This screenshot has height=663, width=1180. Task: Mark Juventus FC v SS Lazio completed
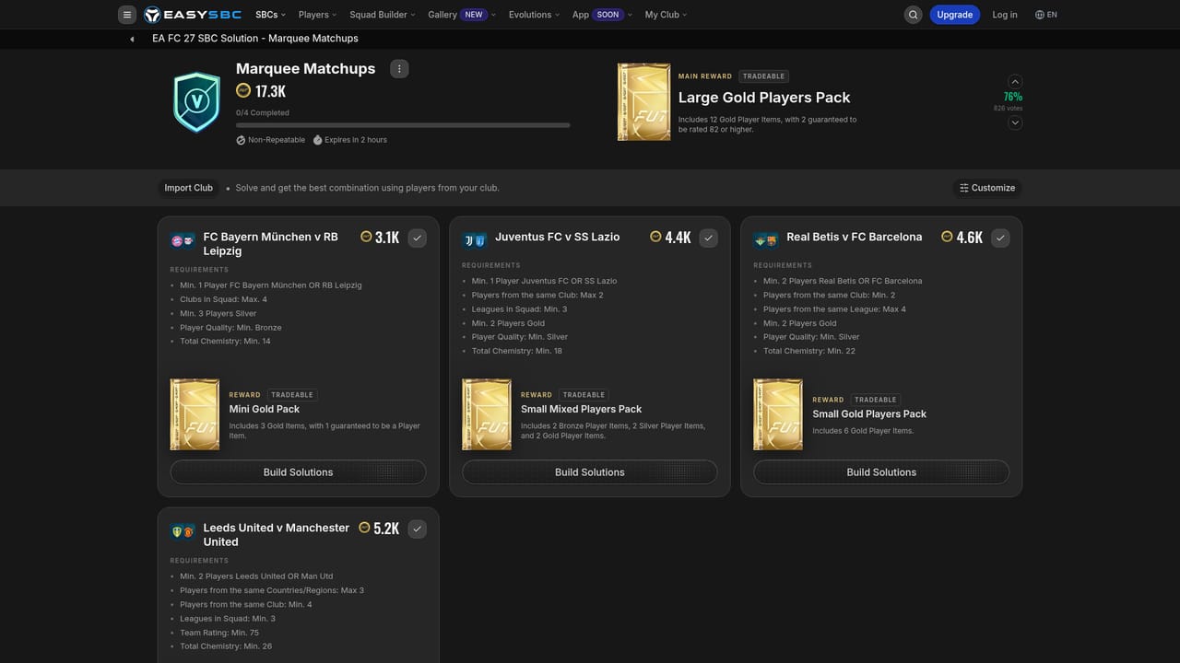[x=709, y=238]
